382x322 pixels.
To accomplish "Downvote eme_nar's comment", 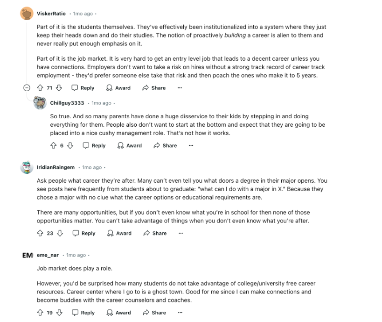I will pos(59,313).
